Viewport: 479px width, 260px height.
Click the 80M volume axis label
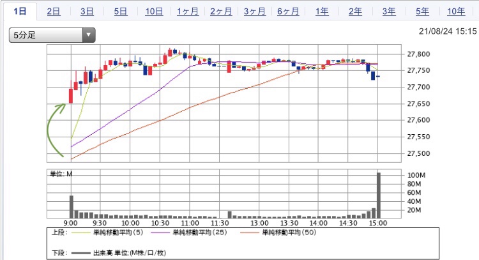414,184
